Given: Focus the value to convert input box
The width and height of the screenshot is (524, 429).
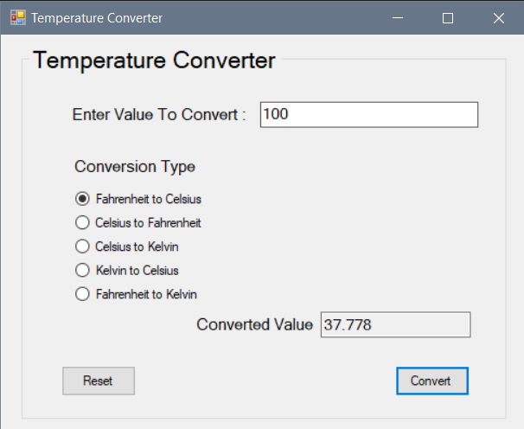Looking at the screenshot, I should coord(369,115).
